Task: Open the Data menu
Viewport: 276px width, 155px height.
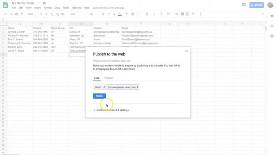Action: [57, 8]
